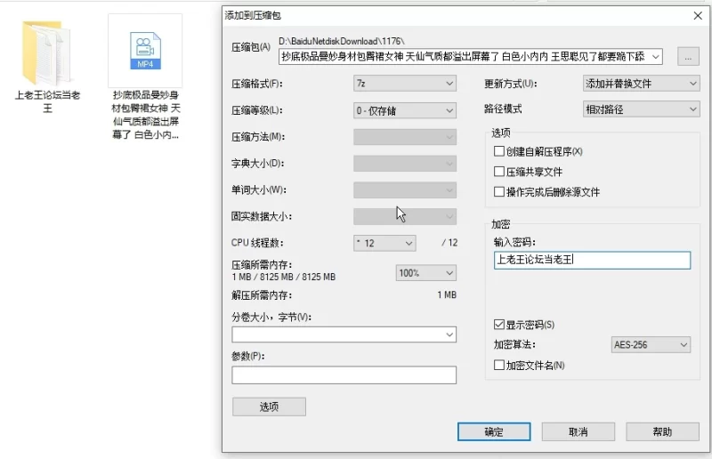Image resolution: width=712 pixels, height=459 pixels.
Task: Open the 7z archive format dropdown
Action: (405, 84)
